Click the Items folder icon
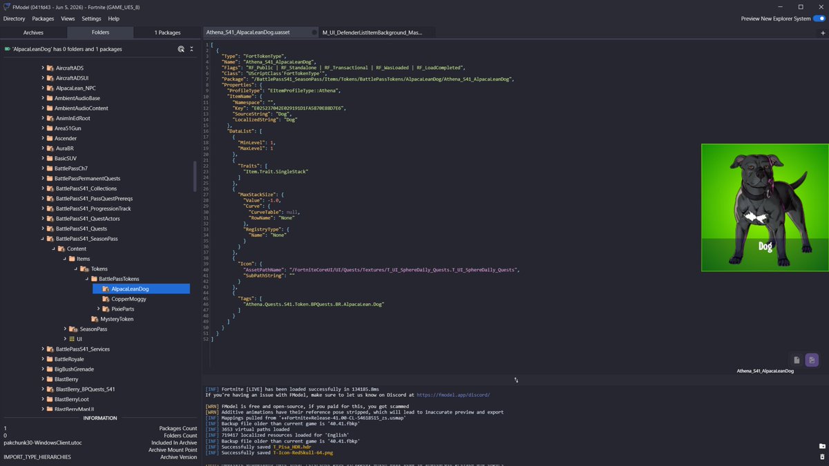The width and height of the screenshot is (829, 466). pos(73,259)
